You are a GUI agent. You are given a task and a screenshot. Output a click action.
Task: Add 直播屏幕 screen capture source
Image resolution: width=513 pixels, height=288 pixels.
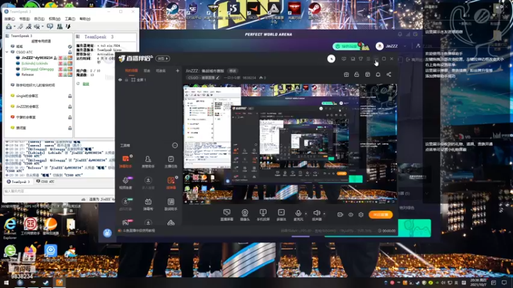pos(226,215)
